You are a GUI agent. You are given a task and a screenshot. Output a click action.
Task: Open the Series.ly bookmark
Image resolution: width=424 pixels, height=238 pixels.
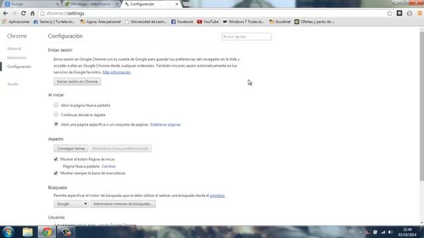[x=54, y=22]
